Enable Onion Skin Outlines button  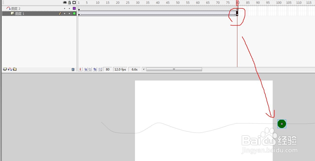point(90,69)
